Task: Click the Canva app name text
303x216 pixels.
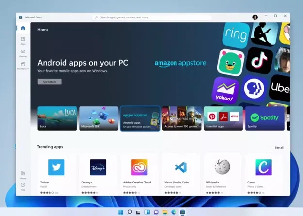Action: pyautogui.click(x=251, y=183)
